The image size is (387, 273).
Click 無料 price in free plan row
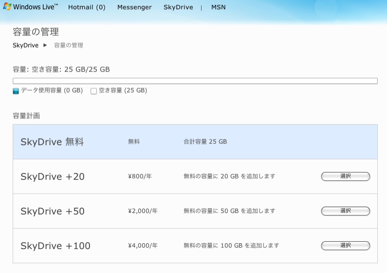pyautogui.click(x=134, y=141)
